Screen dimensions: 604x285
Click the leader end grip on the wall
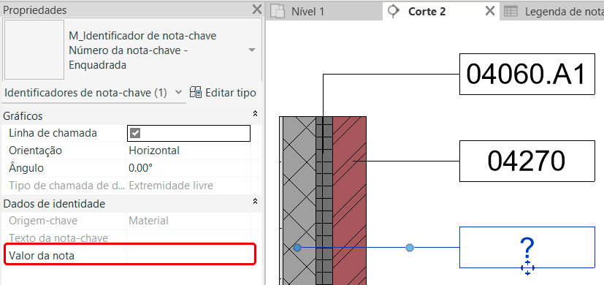[x=297, y=248]
